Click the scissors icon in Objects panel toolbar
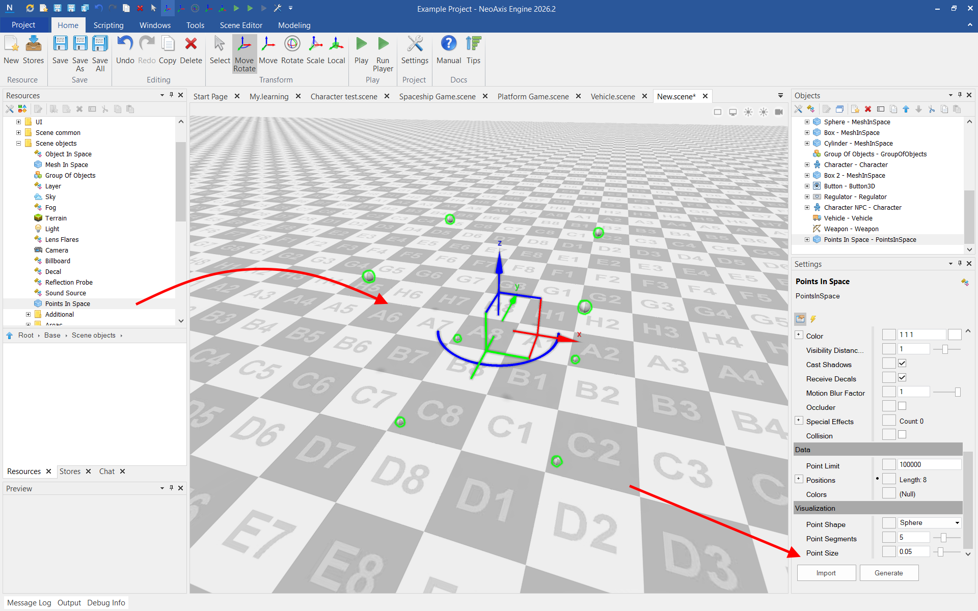 (932, 109)
